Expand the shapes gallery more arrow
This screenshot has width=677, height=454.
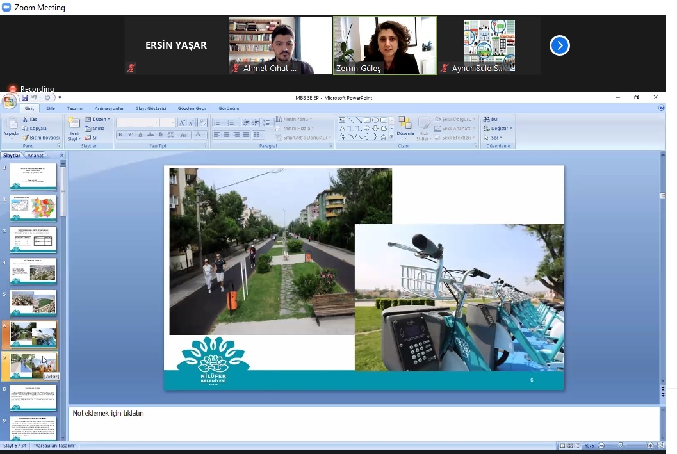[391, 137]
